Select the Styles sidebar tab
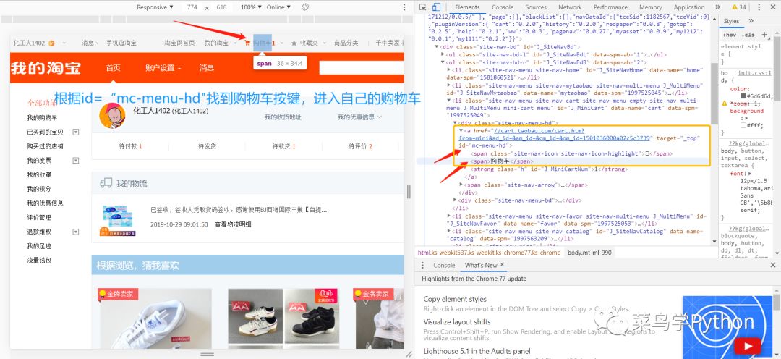 point(732,21)
